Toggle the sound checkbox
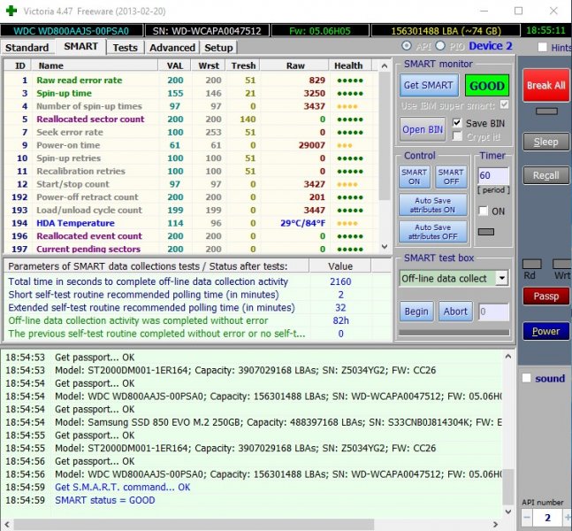The height and width of the screenshot is (531, 572). pos(526,378)
